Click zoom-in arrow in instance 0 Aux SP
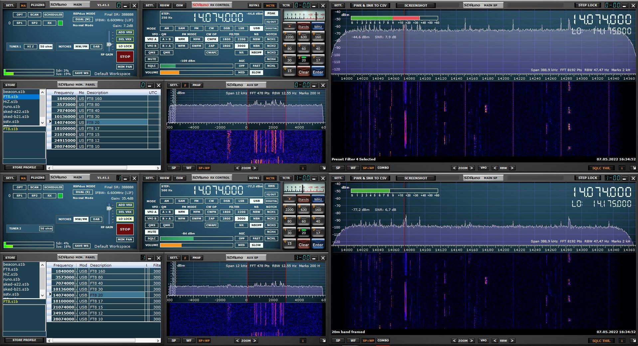Screen dimensions: 638x346 click(255, 168)
